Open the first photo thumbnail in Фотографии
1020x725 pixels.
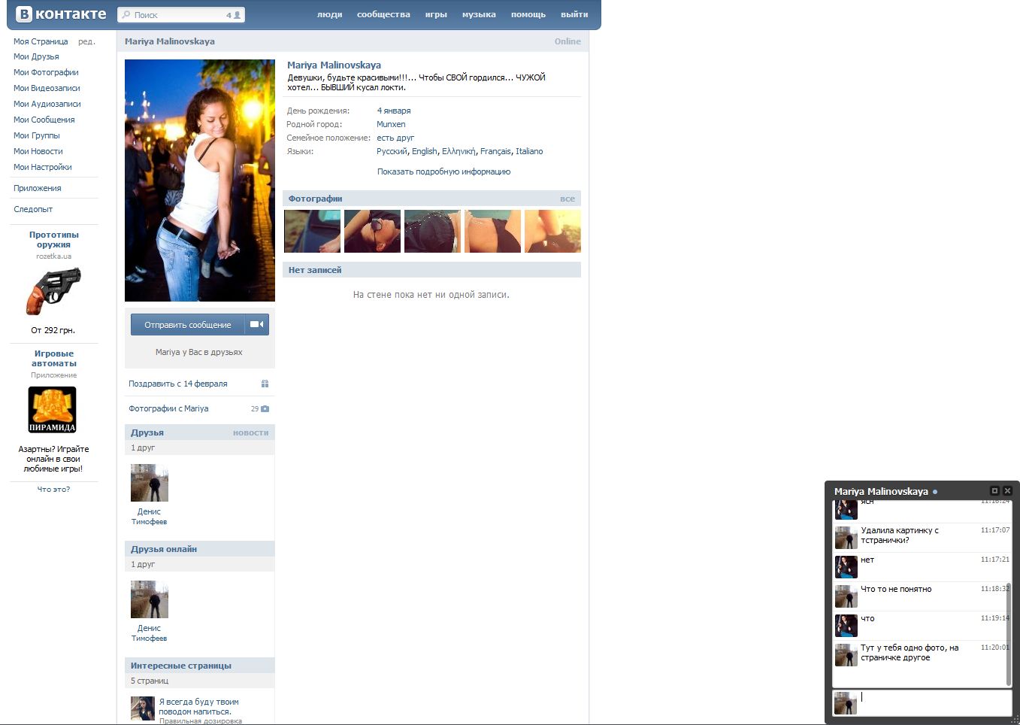(x=312, y=231)
